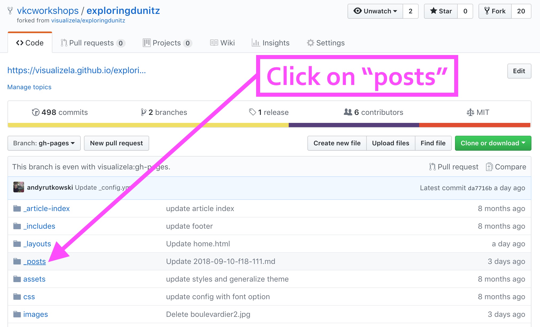Click the _posts folder icon
This screenshot has width=540, height=327.
pos(17,261)
